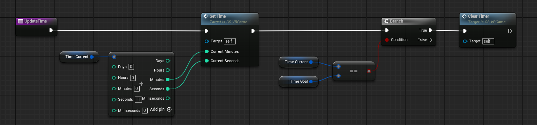Click the equals node boolean output pin

(369, 71)
